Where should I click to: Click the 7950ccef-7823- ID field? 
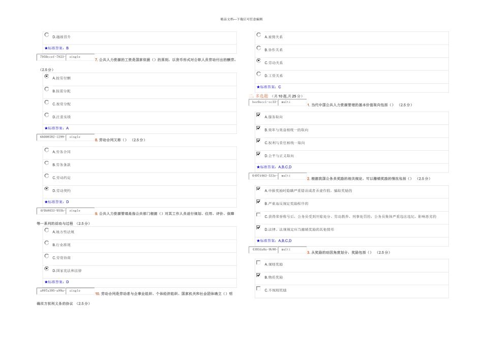51,57
